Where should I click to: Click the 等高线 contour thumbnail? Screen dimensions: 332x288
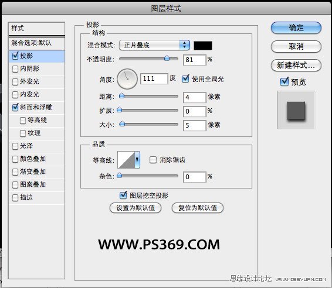pyautogui.click(x=126, y=160)
